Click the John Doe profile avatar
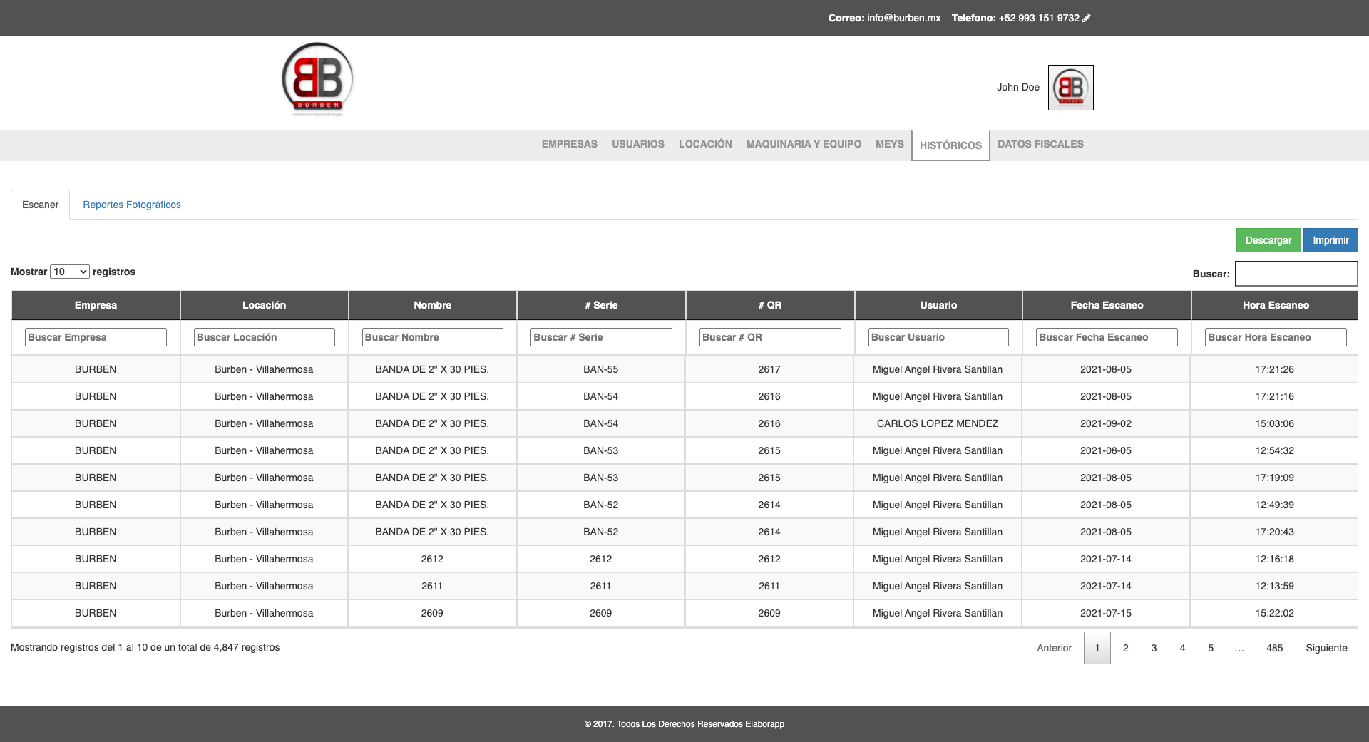 [x=1070, y=88]
